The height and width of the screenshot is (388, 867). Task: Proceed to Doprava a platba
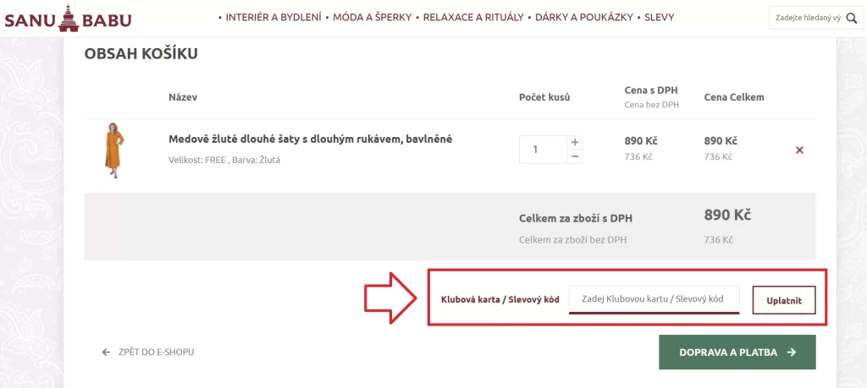coord(737,352)
